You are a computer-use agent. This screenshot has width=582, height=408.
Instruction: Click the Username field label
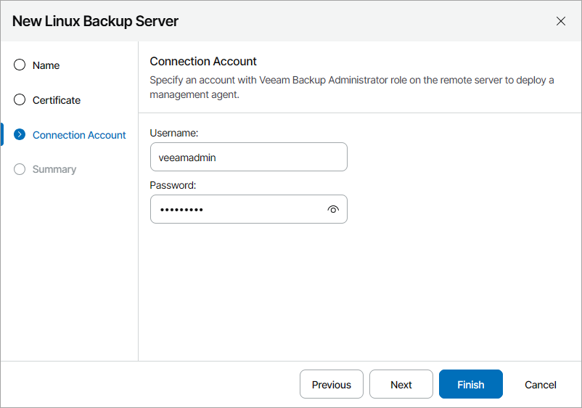click(x=174, y=133)
